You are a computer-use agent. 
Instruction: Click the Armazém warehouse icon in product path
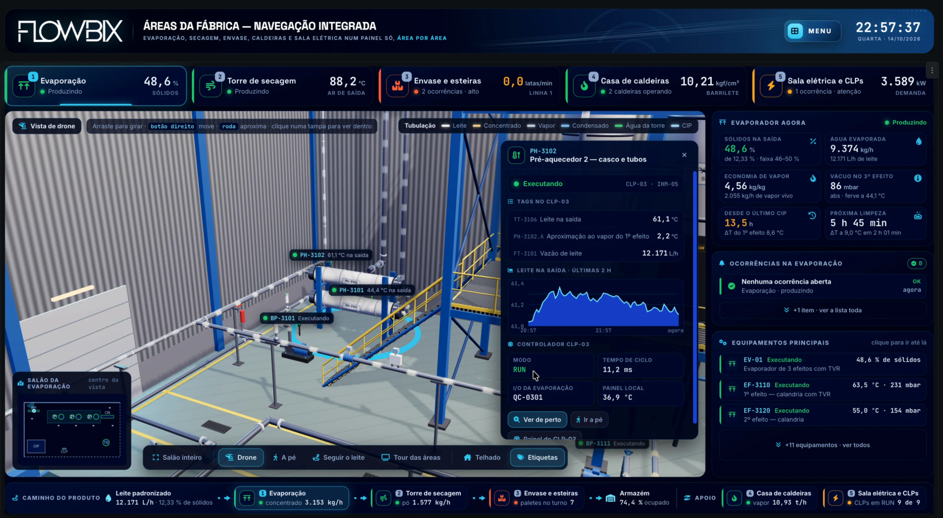[x=610, y=498]
